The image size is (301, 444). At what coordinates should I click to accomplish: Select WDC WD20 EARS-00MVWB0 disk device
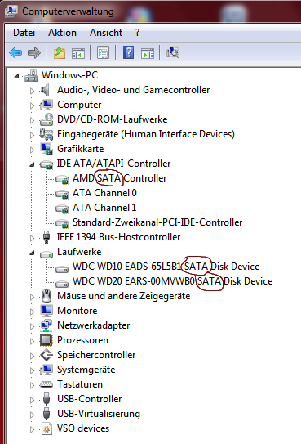(173, 281)
